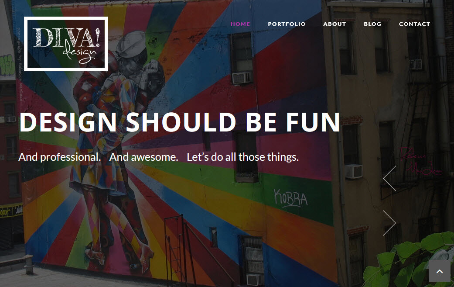Click the green leaves in the corner
Viewport: 454px width, 287px height.
tap(408, 261)
